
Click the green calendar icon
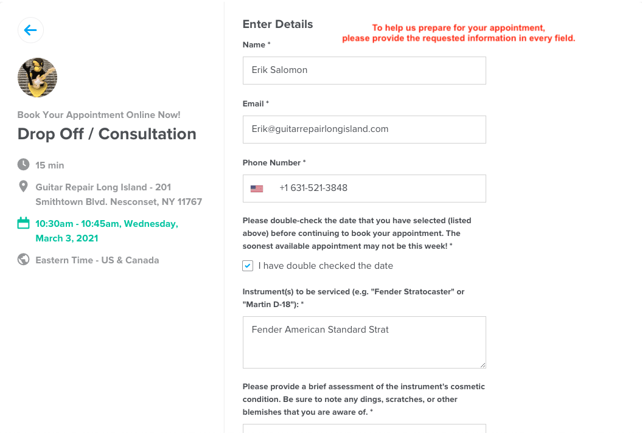[23, 223]
